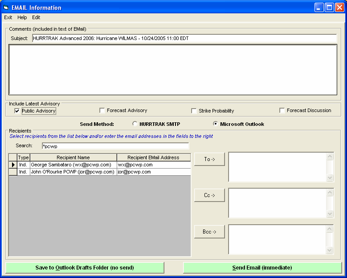The height and width of the screenshot is (278, 347).
Task: Choose Microsoft Outlook send method
Action: [x=216, y=124]
